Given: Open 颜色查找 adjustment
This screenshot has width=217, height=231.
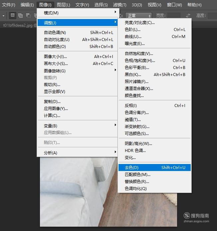Looking at the screenshot, I should (154, 96).
